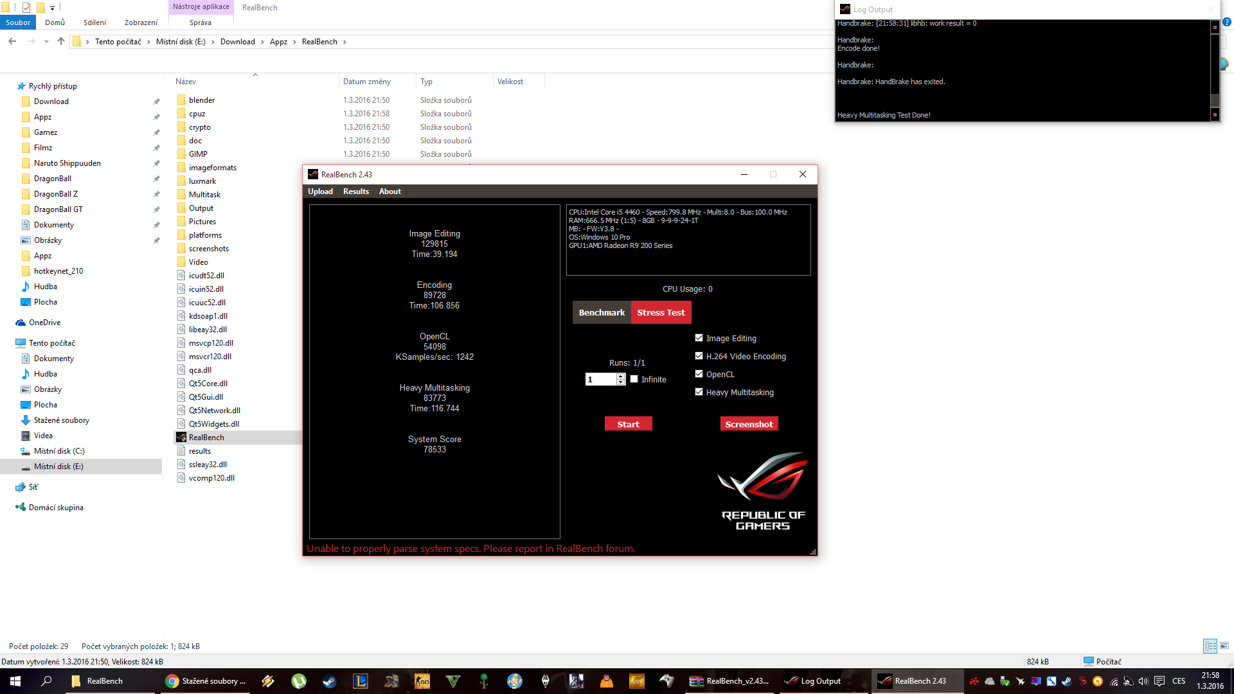Open the taskbar search magnifier
The image size is (1234, 694).
click(46, 681)
